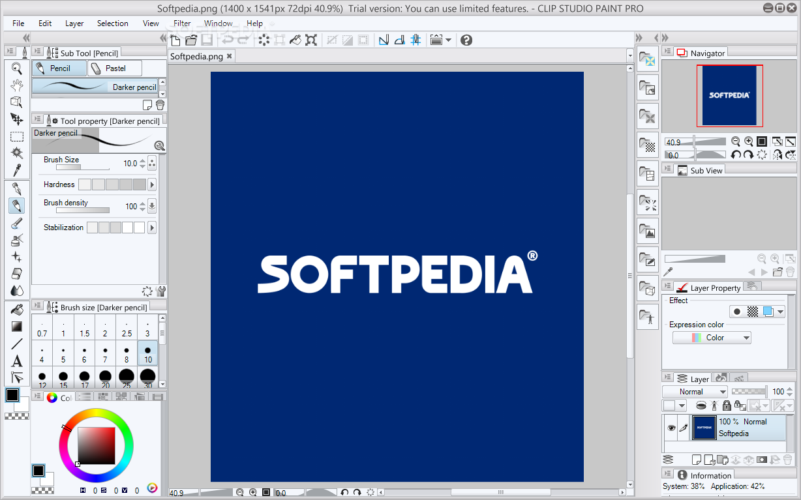
Task: Choose the Pastel sub tool group
Action: pos(115,68)
